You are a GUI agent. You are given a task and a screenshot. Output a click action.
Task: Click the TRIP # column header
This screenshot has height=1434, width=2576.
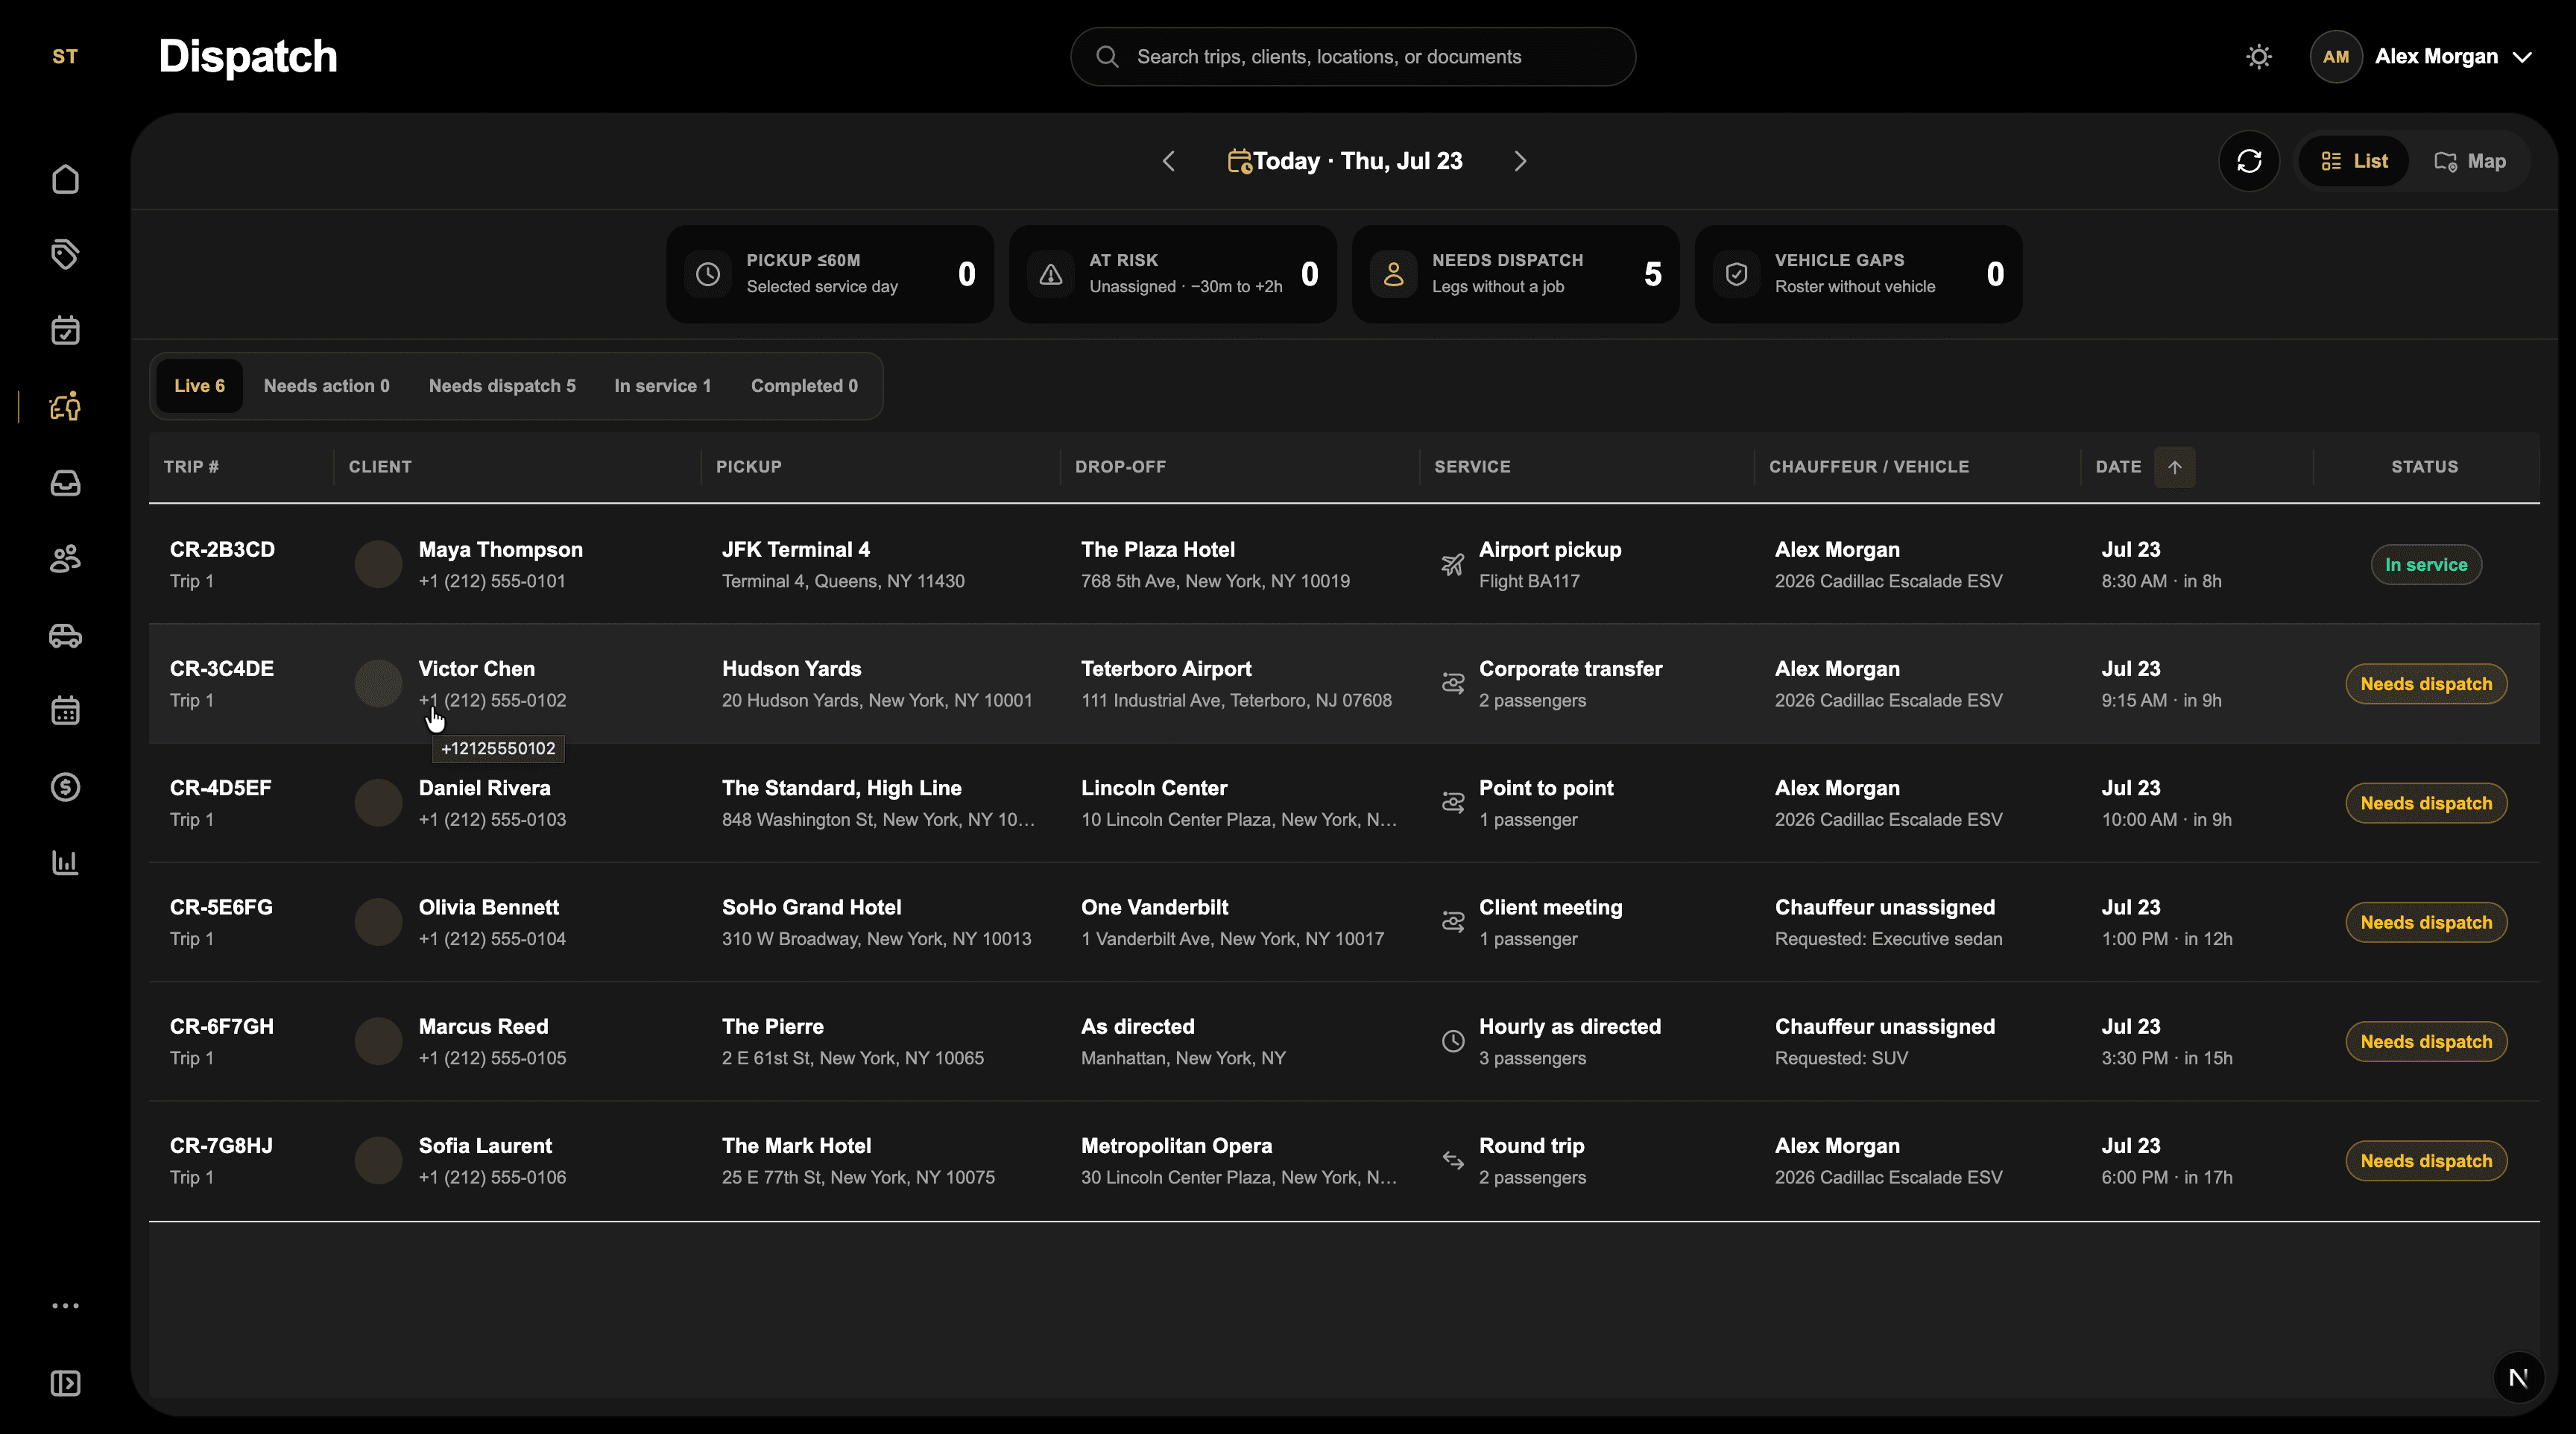coord(191,467)
